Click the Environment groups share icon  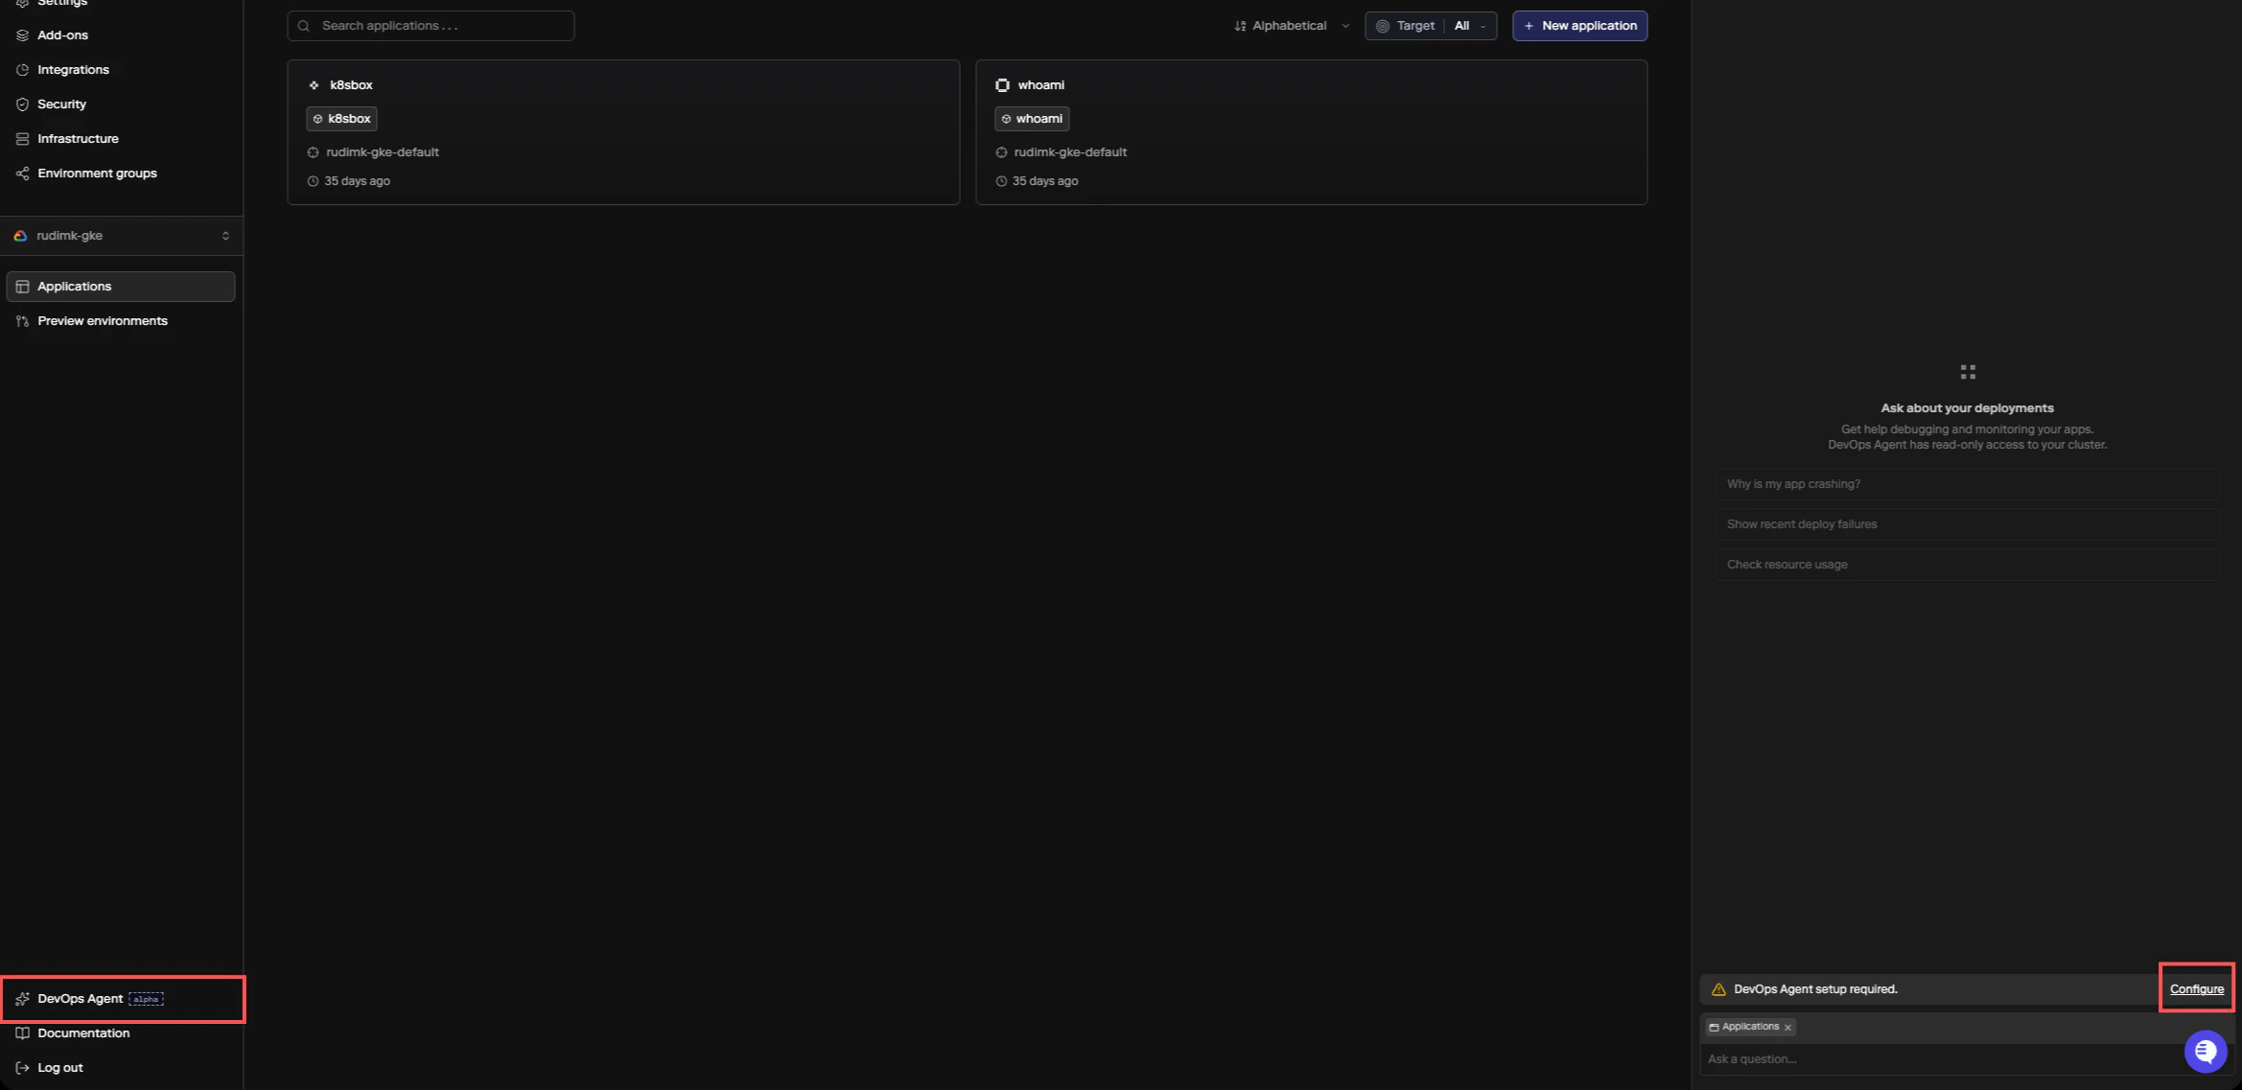click(x=22, y=173)
